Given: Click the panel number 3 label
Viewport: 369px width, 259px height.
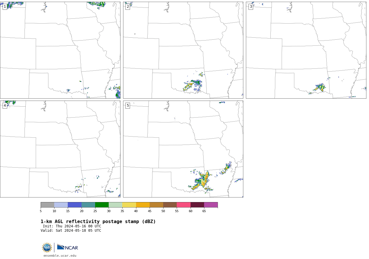Looking at the screenshot, I should coord(251,7).
